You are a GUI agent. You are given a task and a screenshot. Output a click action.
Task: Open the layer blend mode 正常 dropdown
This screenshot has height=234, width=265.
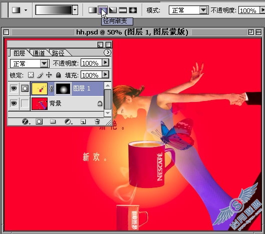30,63
